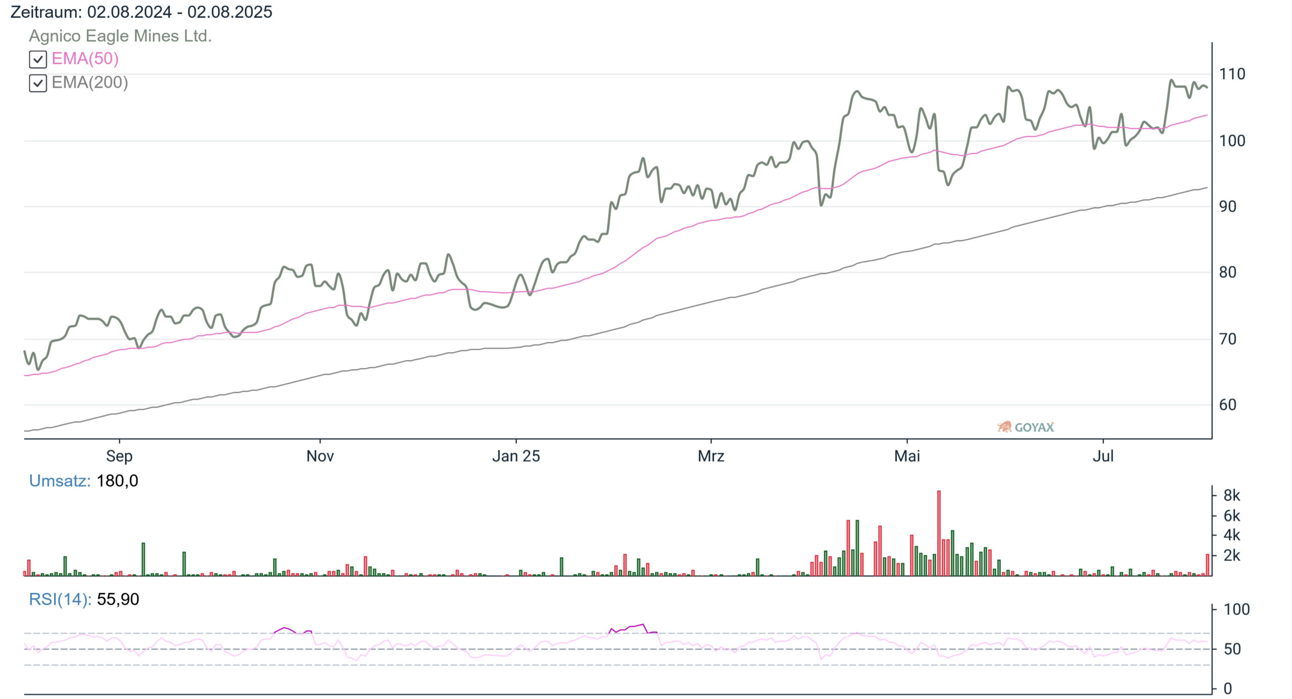
Task: Click the 80 price axis label
Action: pos(1227,272)
